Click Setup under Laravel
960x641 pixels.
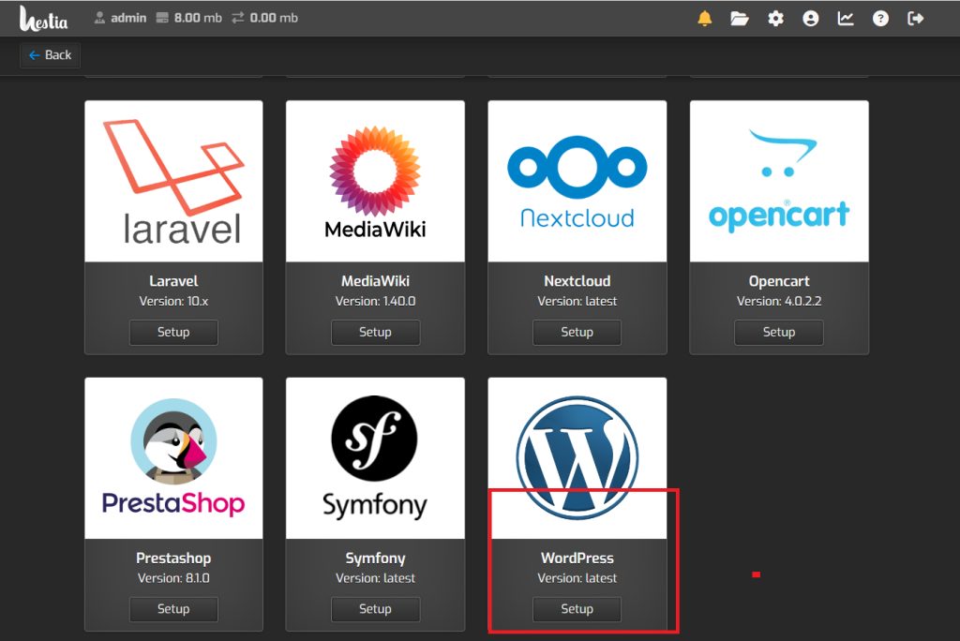tap(173, 333)
